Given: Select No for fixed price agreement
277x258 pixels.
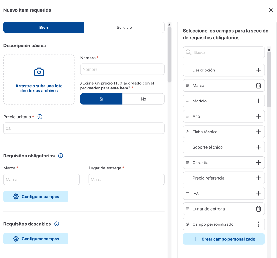Looking at the screenshot, I should click(x=144, y=99).
